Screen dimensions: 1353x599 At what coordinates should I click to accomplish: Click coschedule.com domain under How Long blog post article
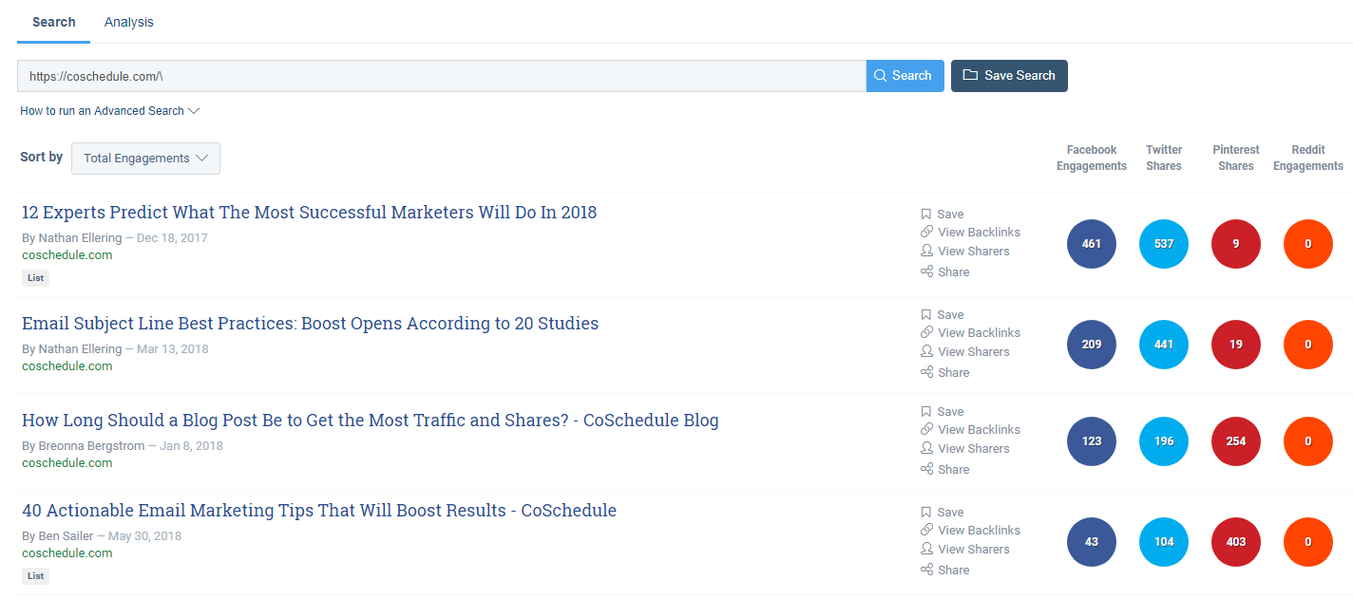tap(67, 463)
